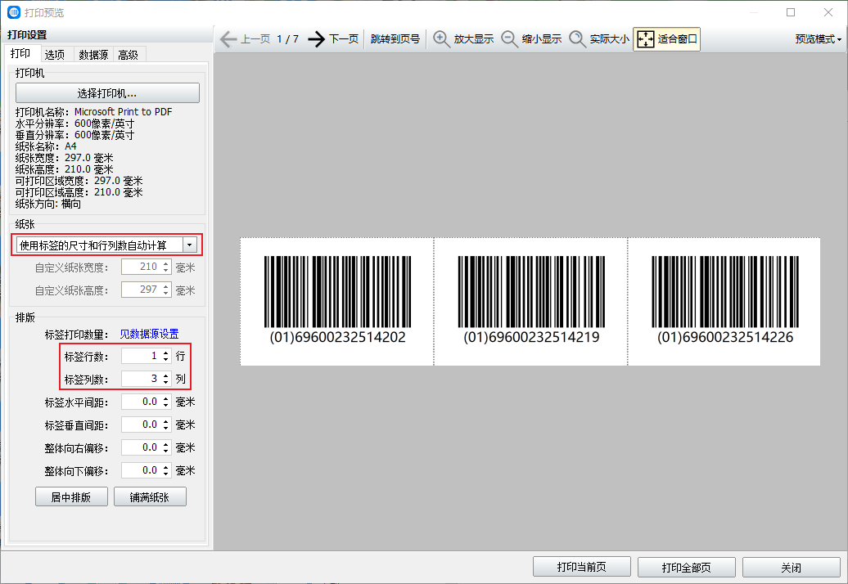Click the zoom out magnifier icon
This screenshot has height=584, width=848.
click(509, 39)
